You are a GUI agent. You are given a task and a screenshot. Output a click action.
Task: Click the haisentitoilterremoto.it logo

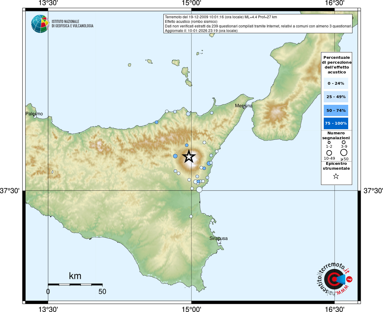[x=334, y=279]
